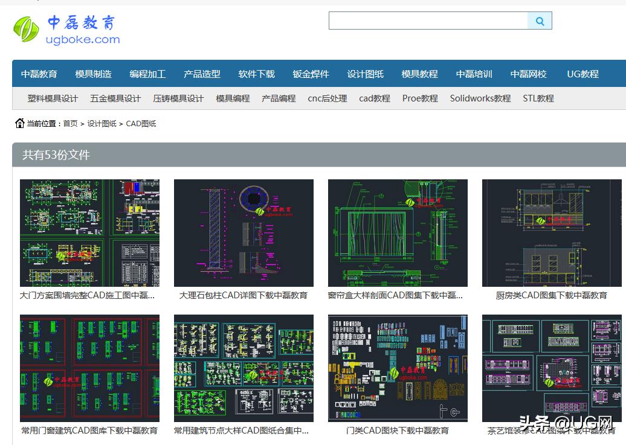Image resolution: width=626 pixels, height=445 pixels.
Task: Click the search magnifier icon
Action: [540, 20]
